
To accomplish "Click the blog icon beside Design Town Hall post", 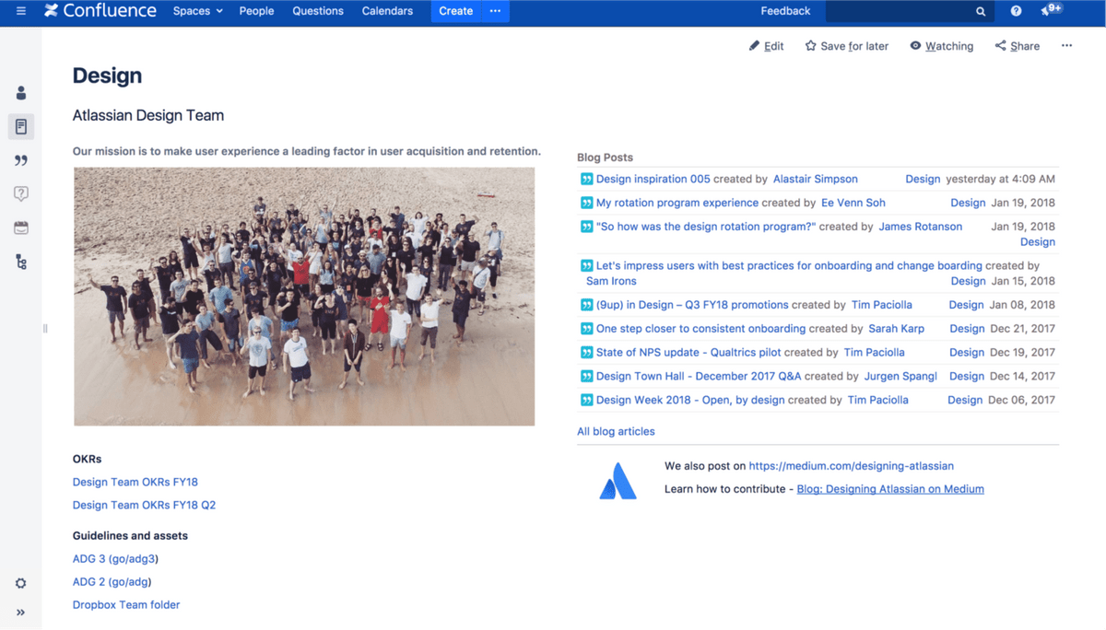I will pyautogui.click(x=587, y=377).
